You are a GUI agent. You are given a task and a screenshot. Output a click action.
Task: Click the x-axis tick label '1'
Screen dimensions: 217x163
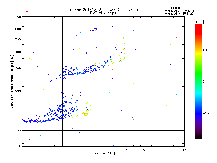pos(22,150)
